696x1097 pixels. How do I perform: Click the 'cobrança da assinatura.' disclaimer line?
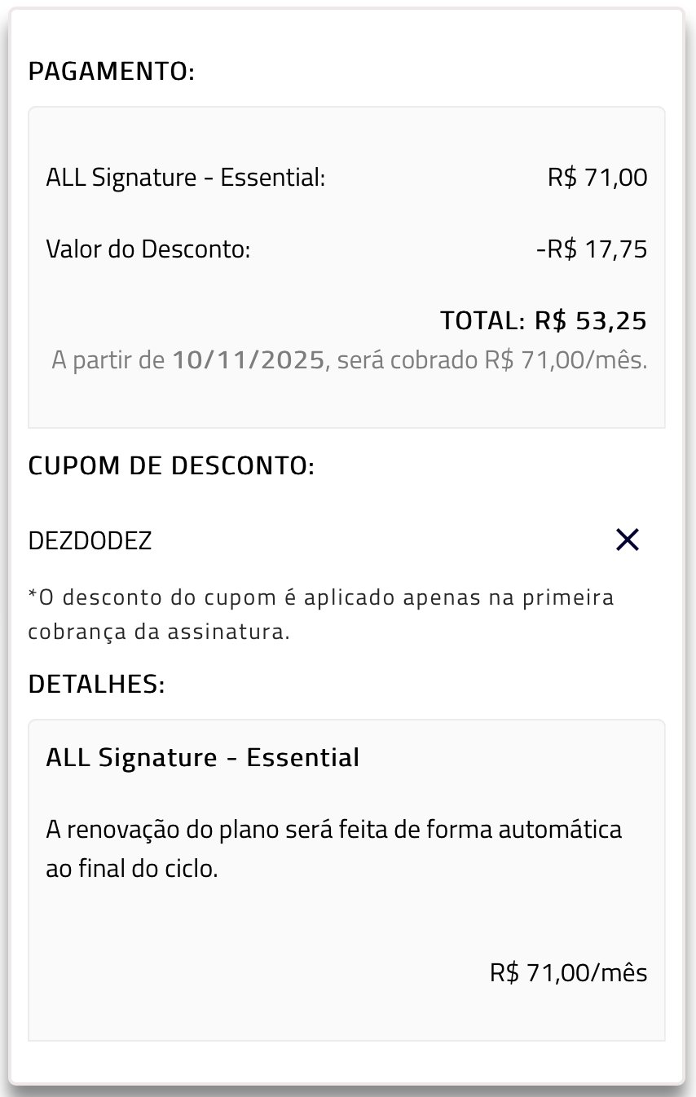(159, 632)
